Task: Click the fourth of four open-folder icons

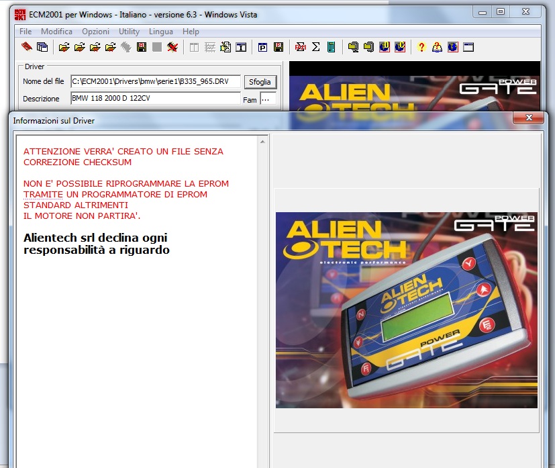Action: 111,47
